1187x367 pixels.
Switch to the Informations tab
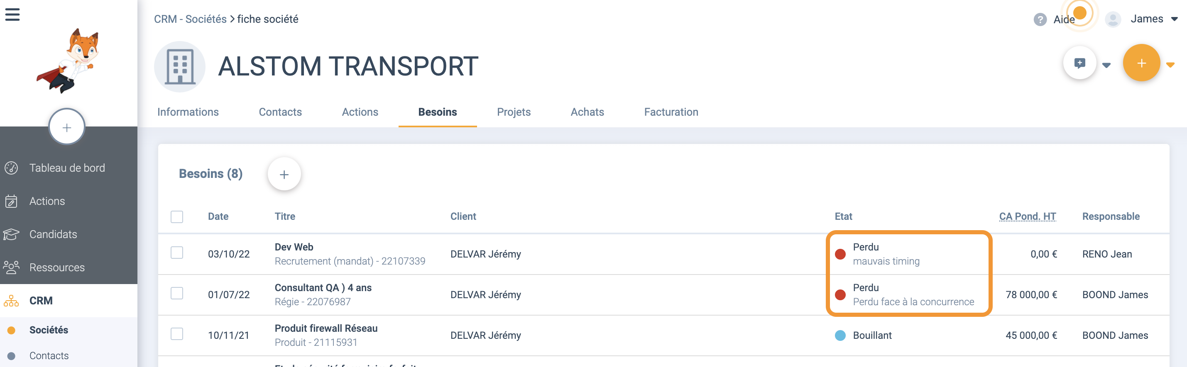pyautogui.click(x=188, y=112)
